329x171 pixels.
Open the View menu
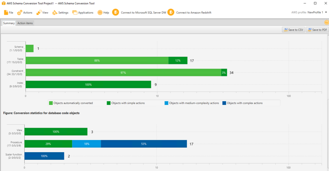tap(42, 12)
